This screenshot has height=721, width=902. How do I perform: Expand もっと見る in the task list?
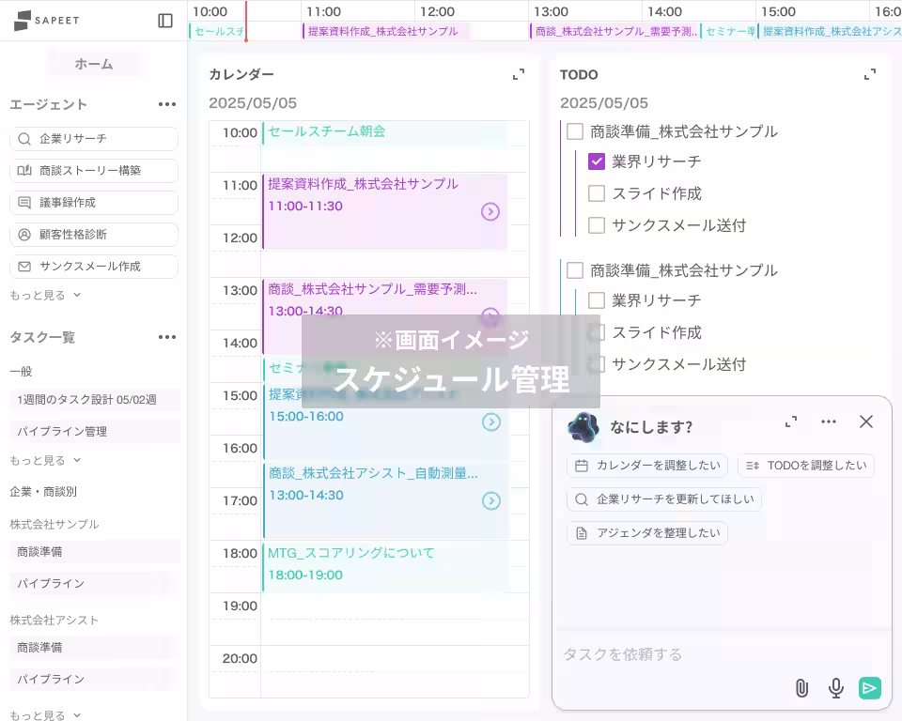(x=39, y=460)
